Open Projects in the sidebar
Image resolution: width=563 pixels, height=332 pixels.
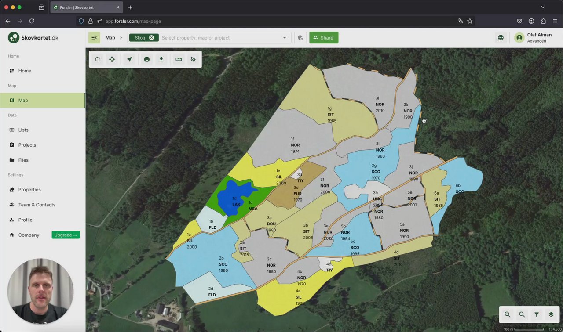(x=43, y=145)
